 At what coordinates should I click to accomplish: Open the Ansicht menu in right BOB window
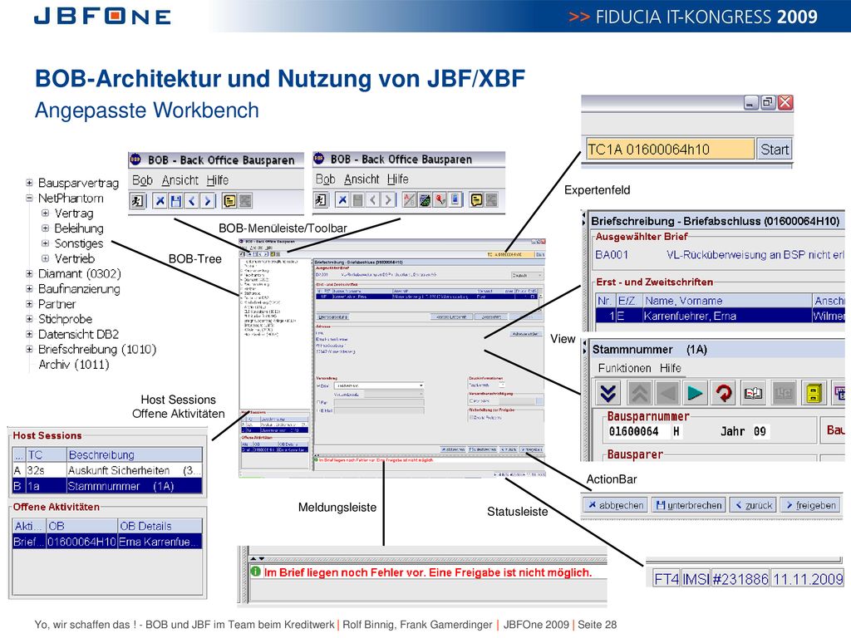click(x=362, y=179)
